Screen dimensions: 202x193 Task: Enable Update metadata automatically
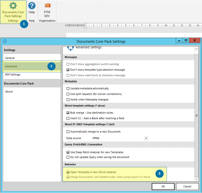pyautogui.click(x=68, y=89)
